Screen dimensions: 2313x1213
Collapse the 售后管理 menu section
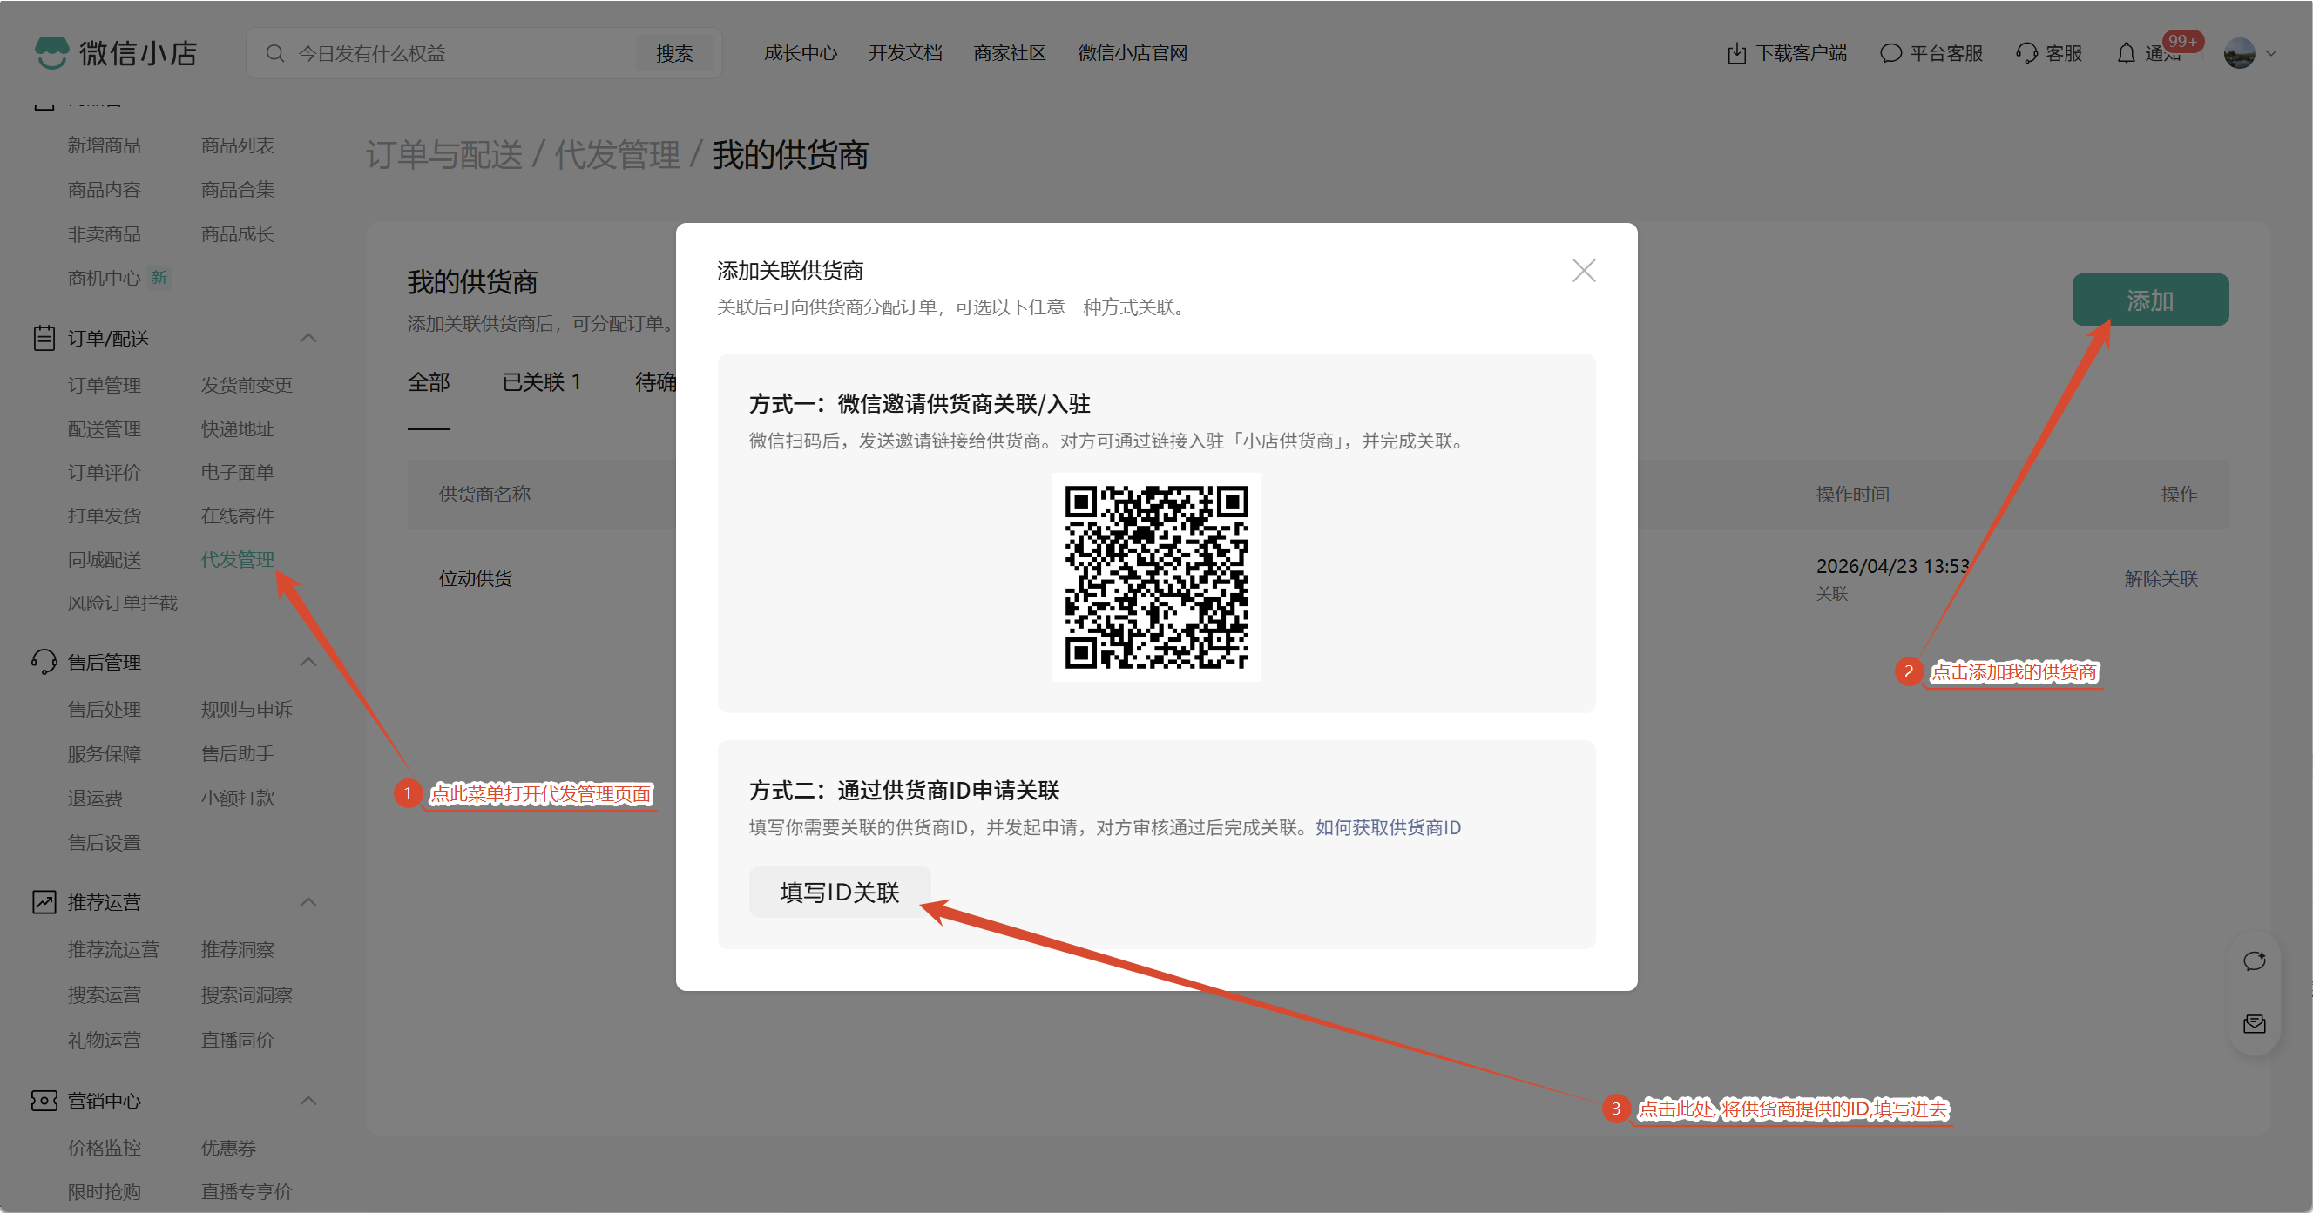pyautogui.click(x=308, y=662)
